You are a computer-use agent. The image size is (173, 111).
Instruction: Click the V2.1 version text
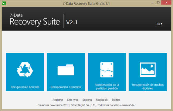[x=72, y=22]
